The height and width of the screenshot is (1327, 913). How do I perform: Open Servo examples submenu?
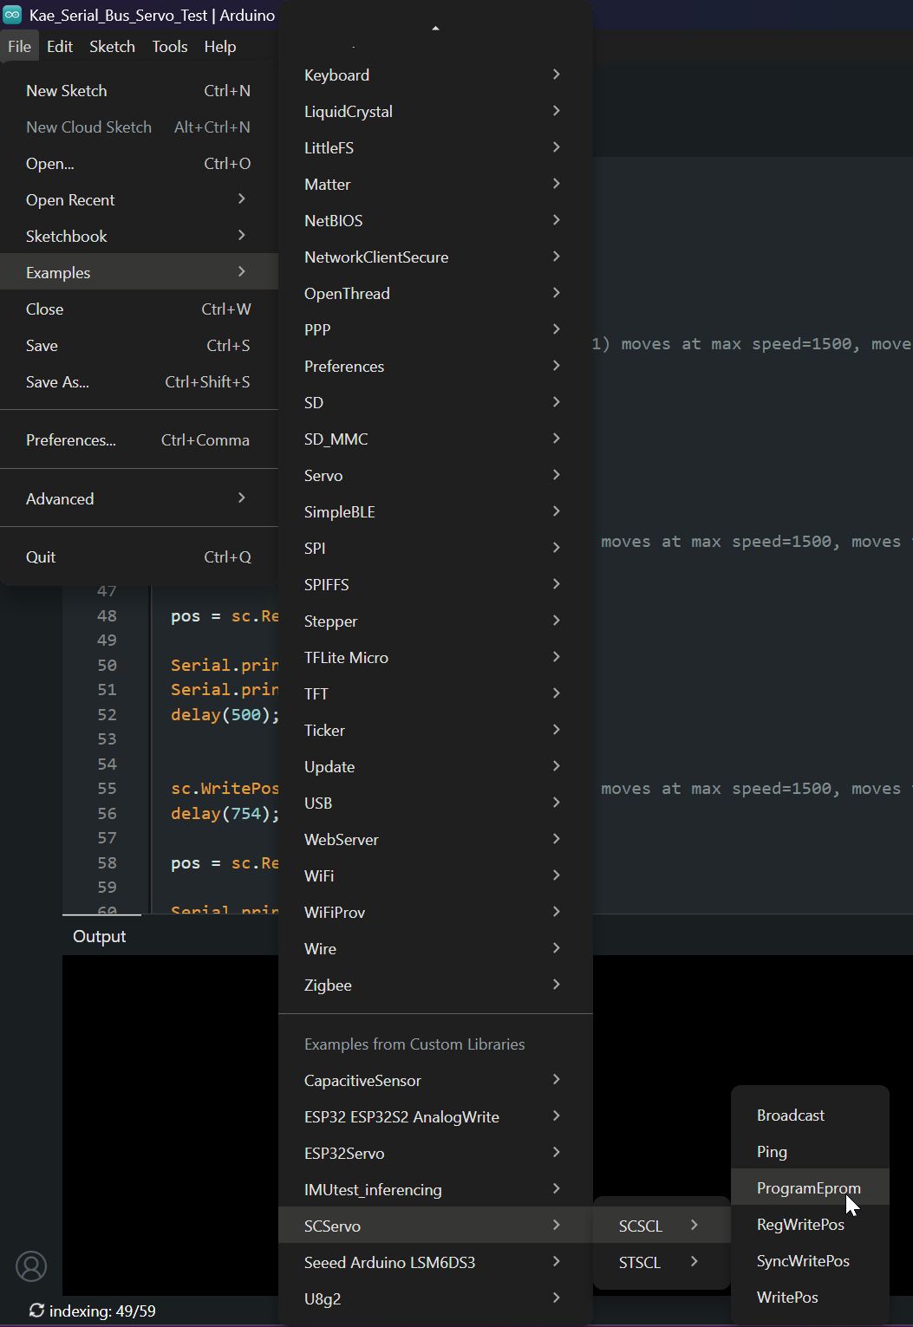[x=435, y=476]
